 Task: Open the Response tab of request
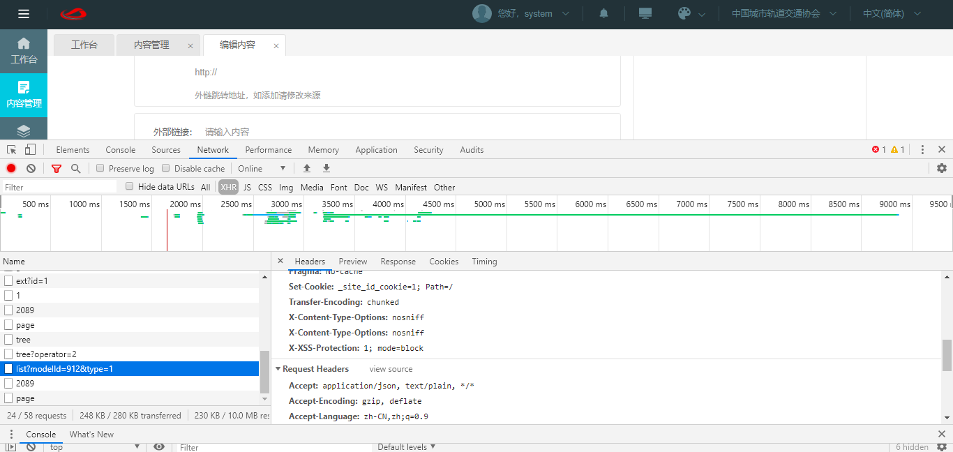click(x=398, y=262)
